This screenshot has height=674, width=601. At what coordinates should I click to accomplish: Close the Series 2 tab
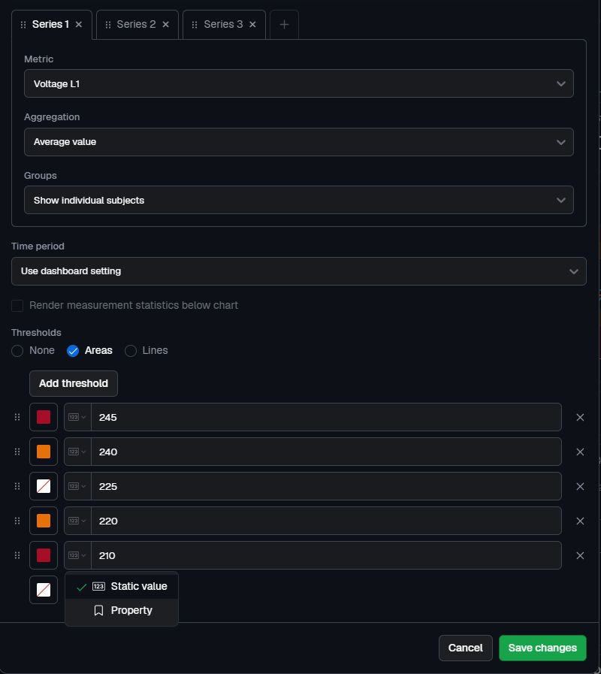pyautogui.click(x=165, y=25)
